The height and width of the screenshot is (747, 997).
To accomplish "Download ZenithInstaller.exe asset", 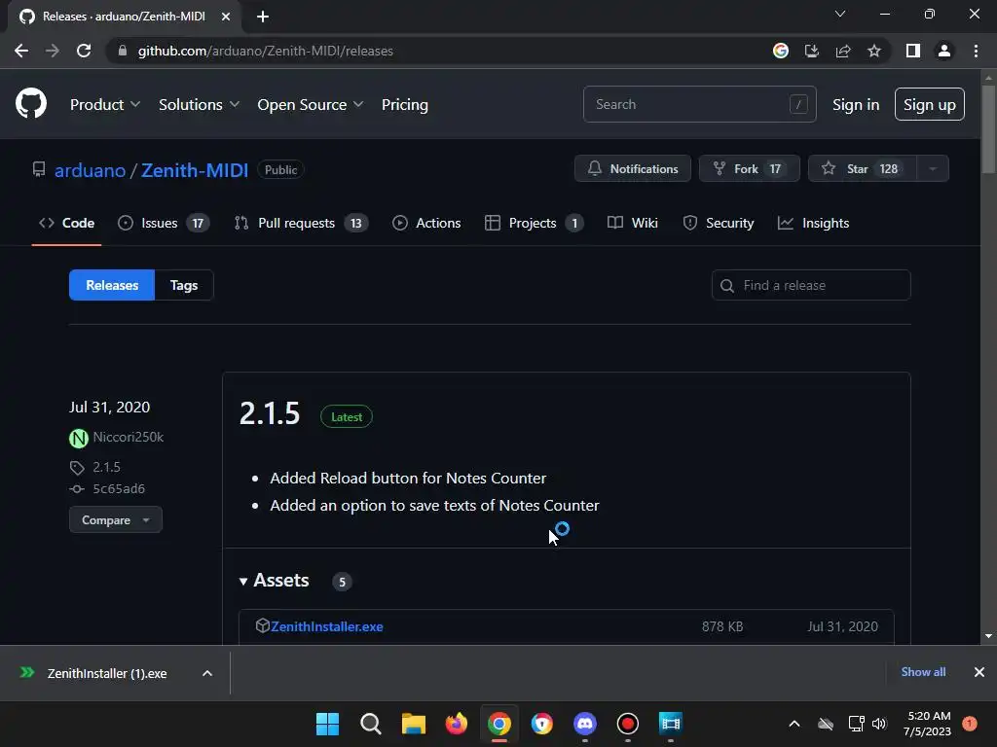I will point(327,626).
